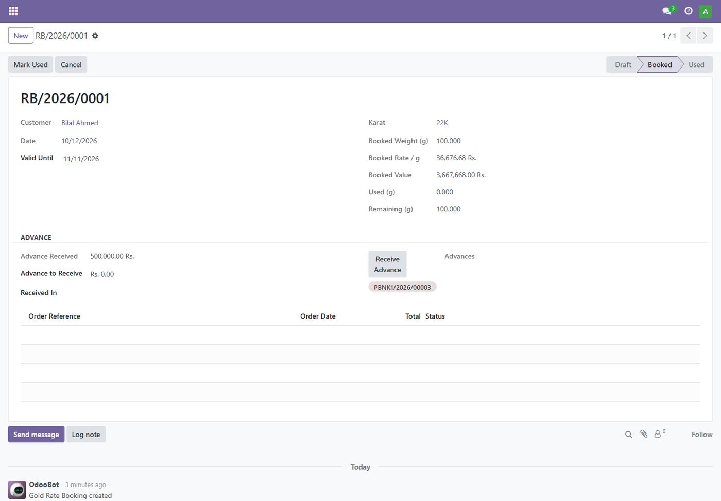The image size is (721, 501).
Task: Click Receive Advance button
Action: point(387,264)
